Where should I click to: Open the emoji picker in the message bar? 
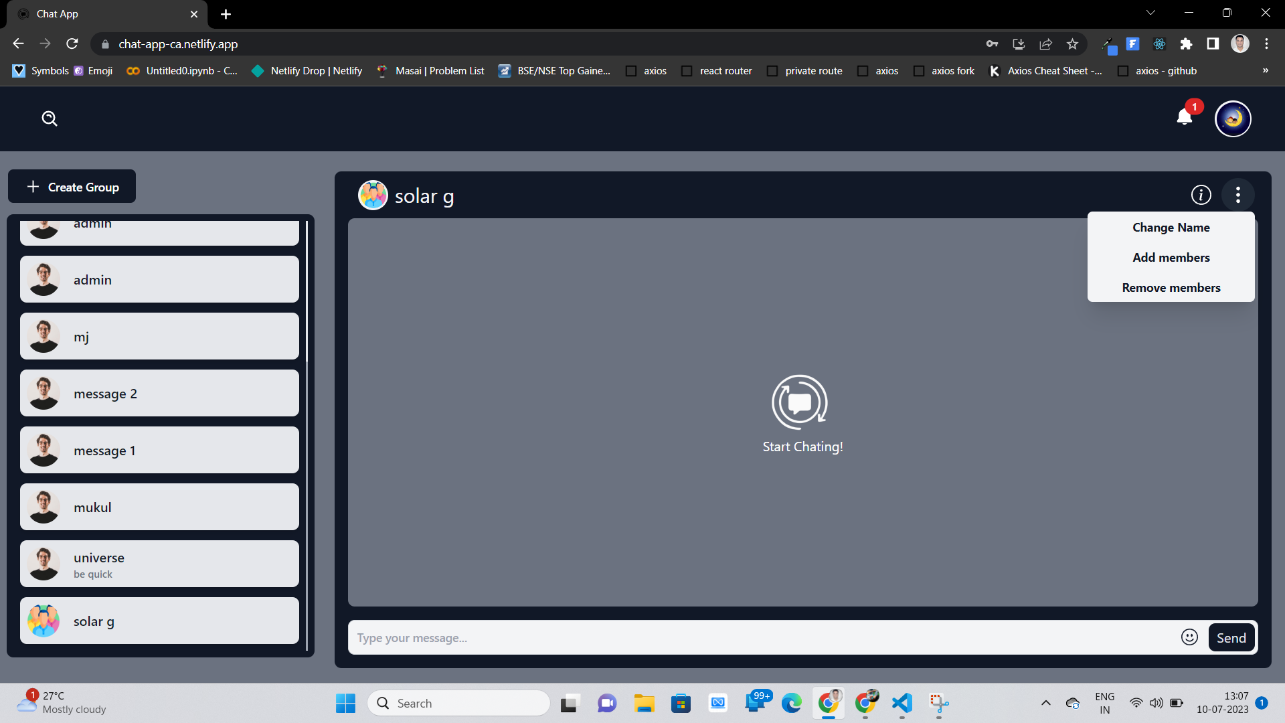[x=1189, y=637]
